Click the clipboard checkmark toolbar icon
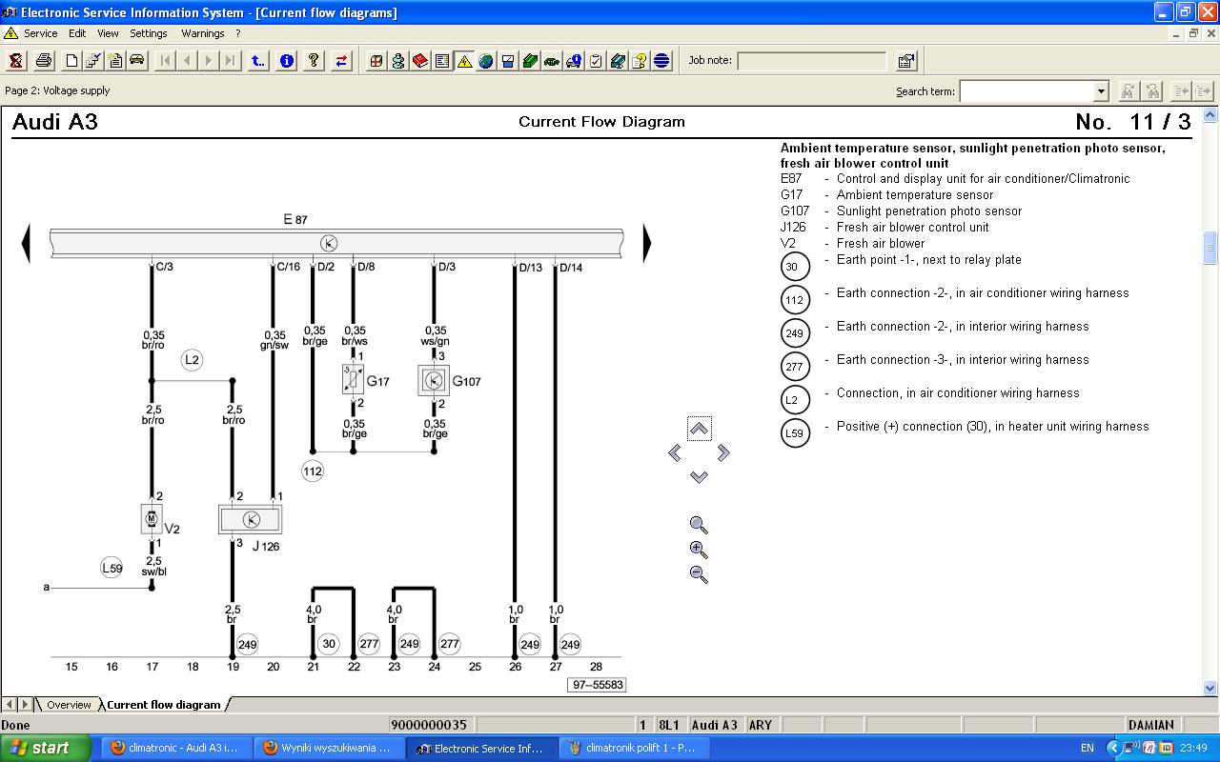This screenshot has height=762, width=1220. click(596, 61)
